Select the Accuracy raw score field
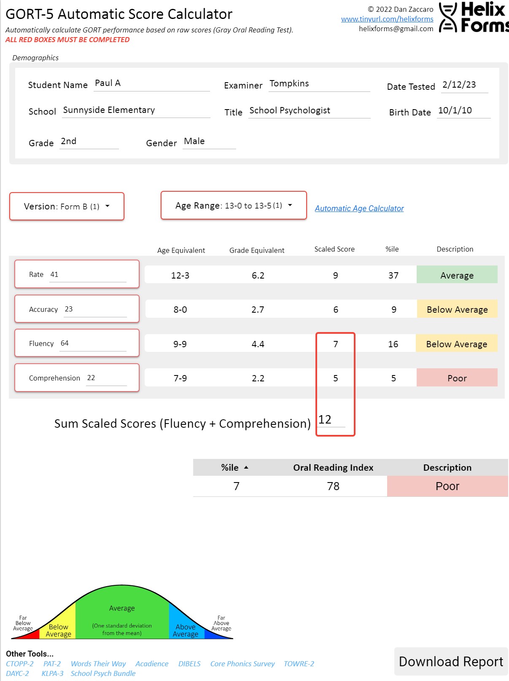Image resolution: width=509 pixels, height=681 pixels. 95,309
